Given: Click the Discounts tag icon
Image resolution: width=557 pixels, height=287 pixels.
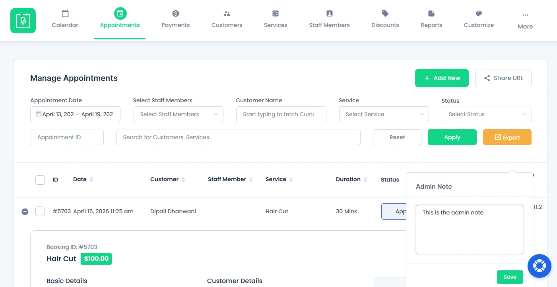Looking at the screenshot, I should click(x=385, y=13).
